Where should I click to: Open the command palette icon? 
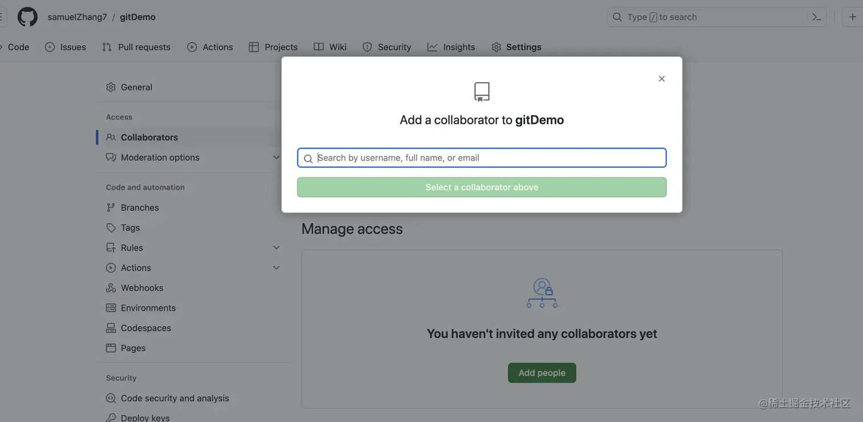pos(817,17)
